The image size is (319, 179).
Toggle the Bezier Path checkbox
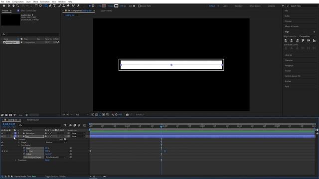(x=140, y=6)
